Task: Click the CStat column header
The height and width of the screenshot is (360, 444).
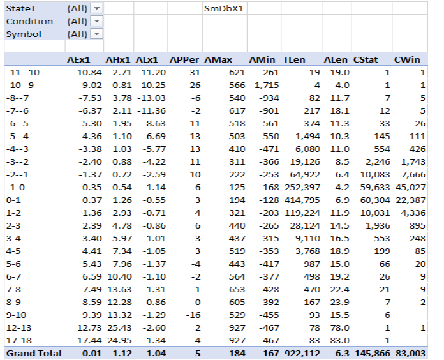Action: coord(366,60)
